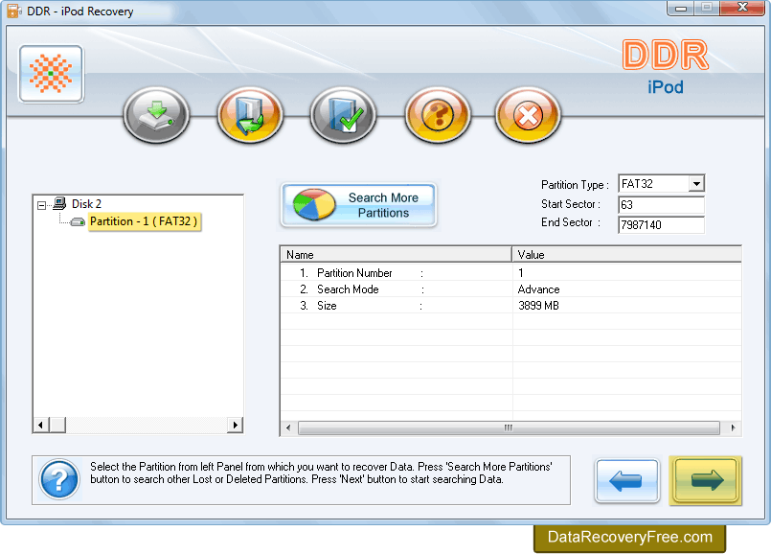771x554 pixels.
Task: Click the red X exit toolbar icon
Action: pos(528,115)
